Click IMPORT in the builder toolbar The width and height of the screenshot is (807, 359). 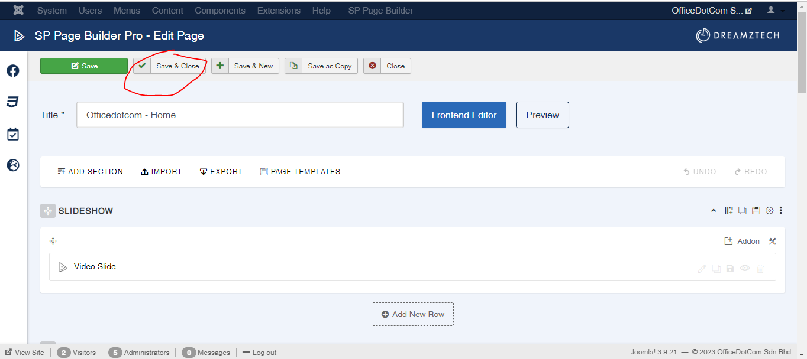(x=162, y=172)
